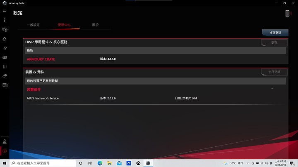Click the UWP 應用程式 & 核心服務 heading
The width and height of the screenshot is (298, 167).
(x=46, y=42)
